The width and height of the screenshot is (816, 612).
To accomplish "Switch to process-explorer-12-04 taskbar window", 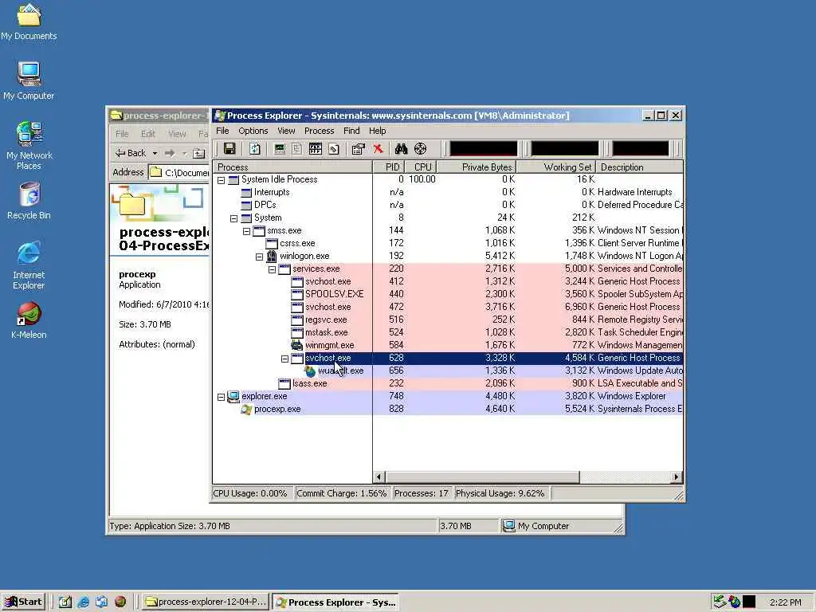I will point(206,602).
